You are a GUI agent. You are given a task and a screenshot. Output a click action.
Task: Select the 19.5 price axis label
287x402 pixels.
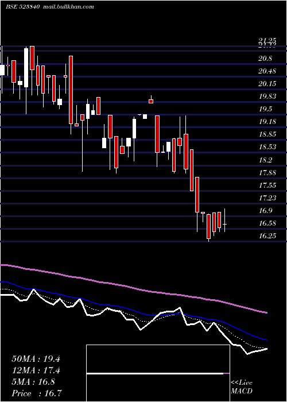tap(265, 109)
